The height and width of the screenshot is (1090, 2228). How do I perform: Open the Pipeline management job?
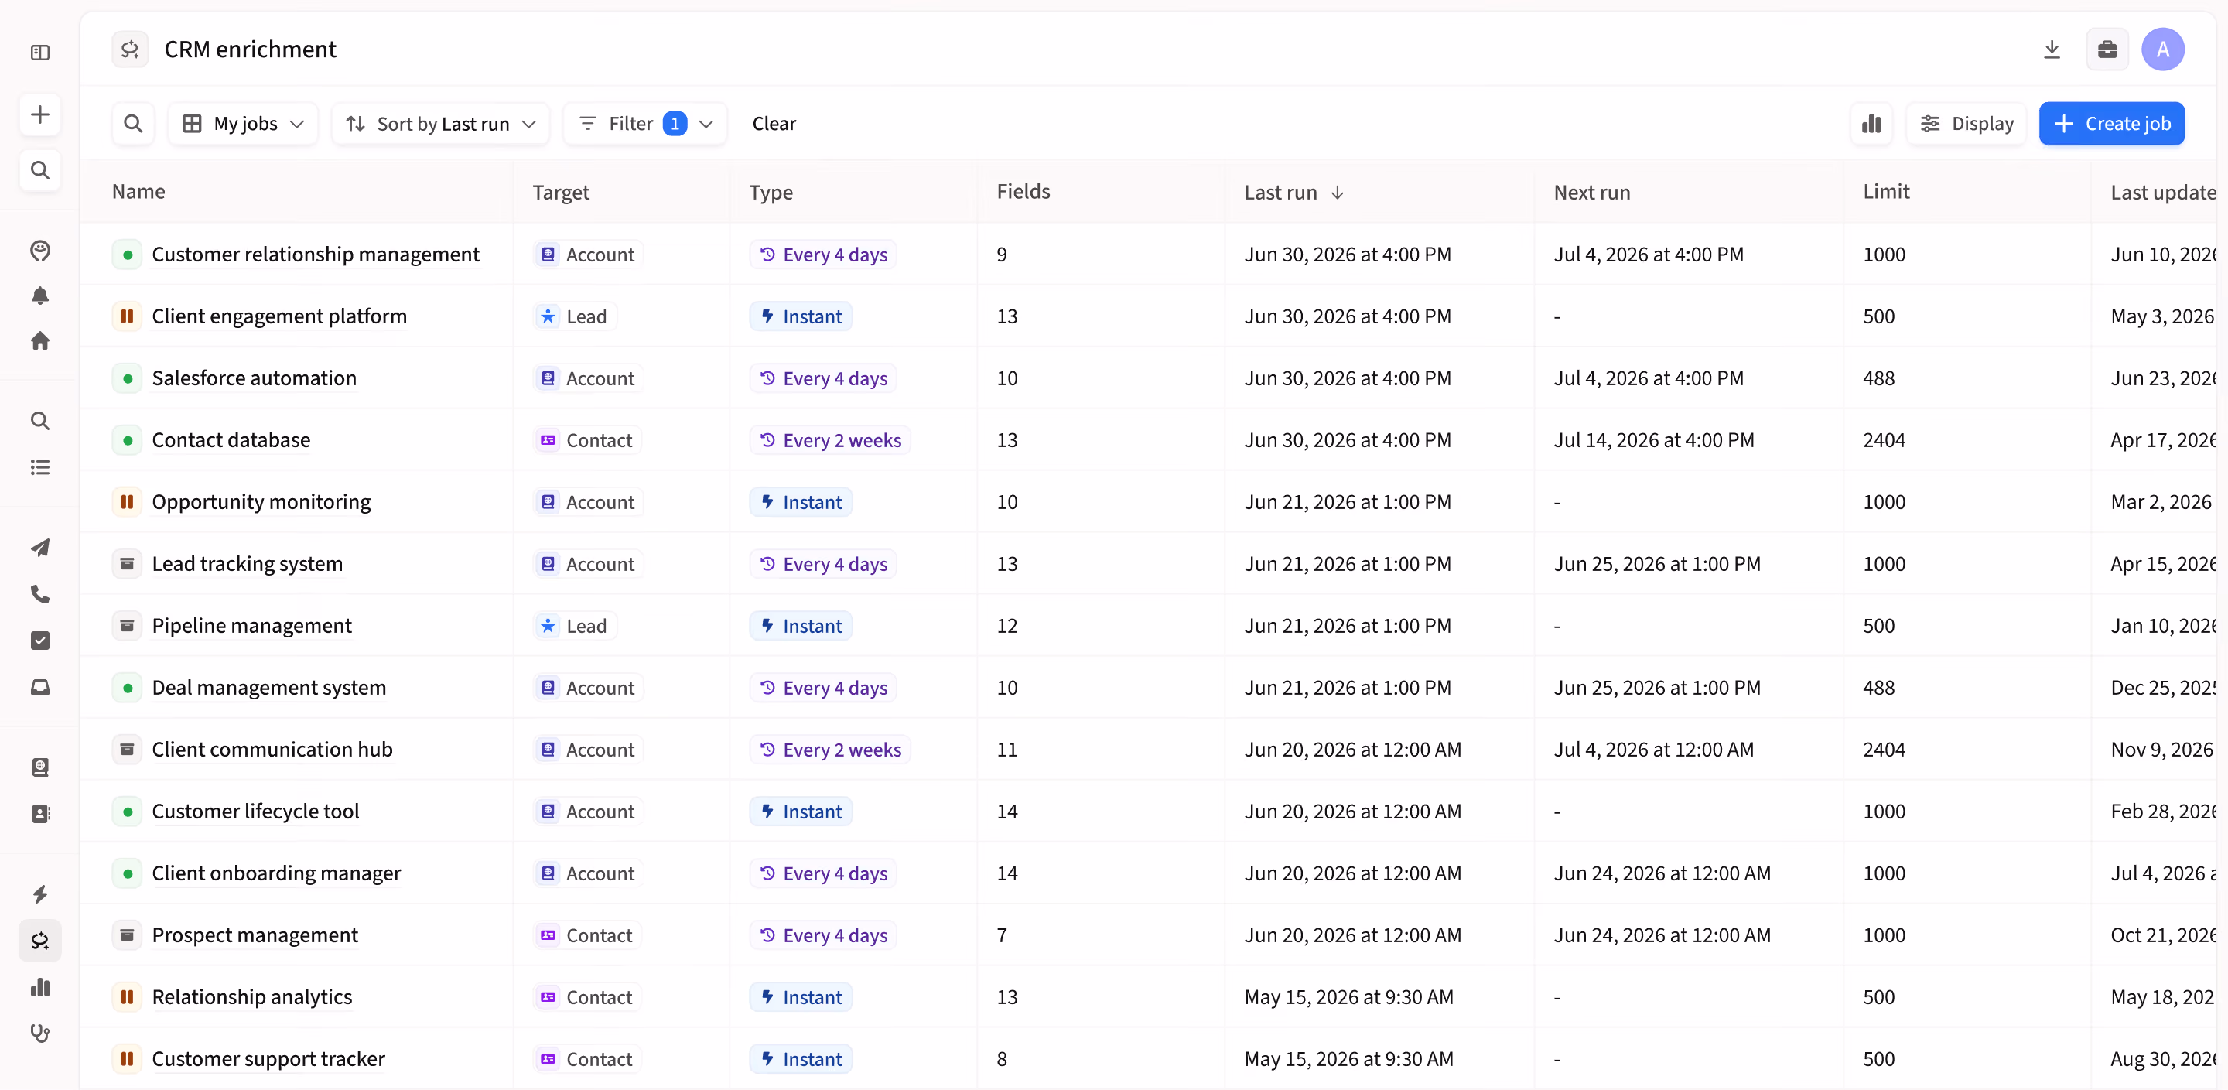coord(251,625)
